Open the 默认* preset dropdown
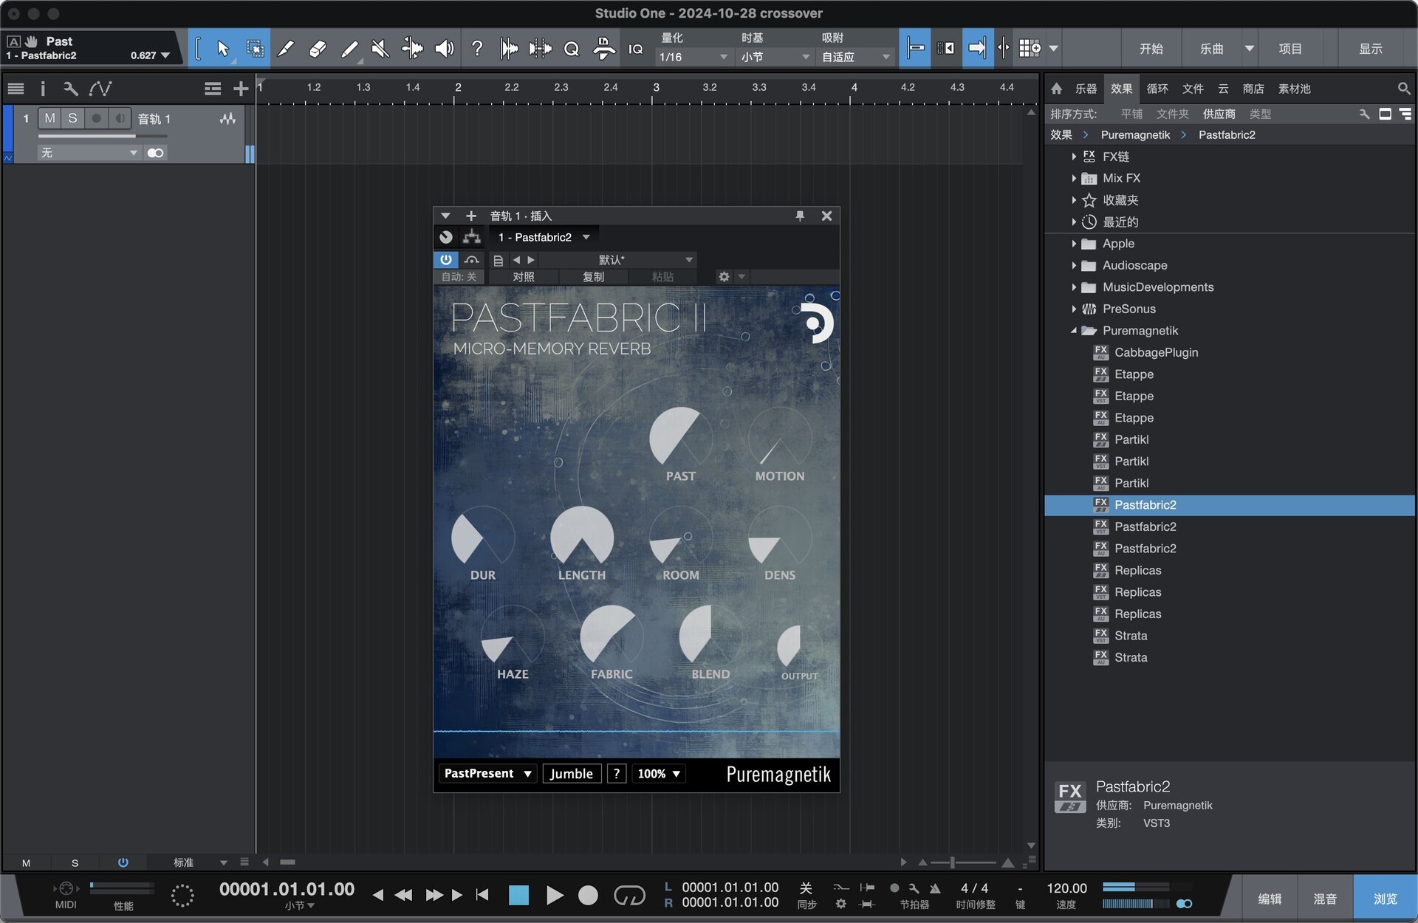Viewport: 1418px width, 923px height. point(617,260)
